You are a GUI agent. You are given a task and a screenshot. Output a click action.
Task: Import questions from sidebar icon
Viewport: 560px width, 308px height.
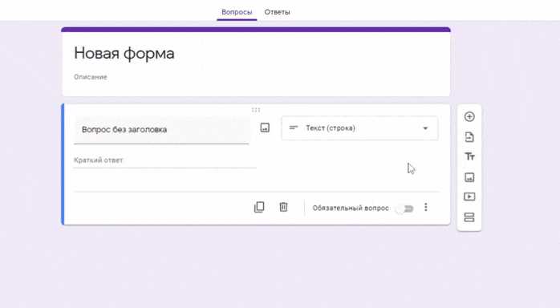coord(469,136)
